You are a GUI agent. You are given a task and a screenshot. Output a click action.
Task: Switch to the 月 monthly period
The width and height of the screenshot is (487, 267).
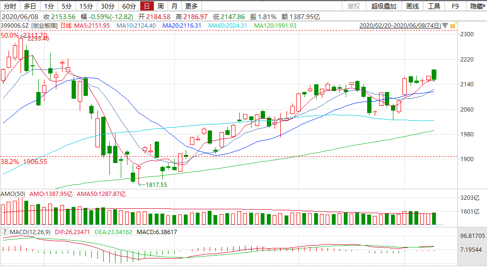[175, 6]
